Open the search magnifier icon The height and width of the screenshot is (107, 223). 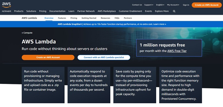(174, 11)
